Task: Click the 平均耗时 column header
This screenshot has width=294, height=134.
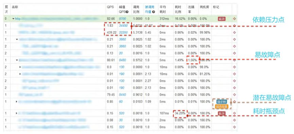Action: coord(163,9)
